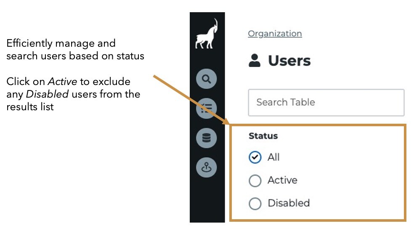
Task: Open the map location pin icon
Action: click(207, 167)
